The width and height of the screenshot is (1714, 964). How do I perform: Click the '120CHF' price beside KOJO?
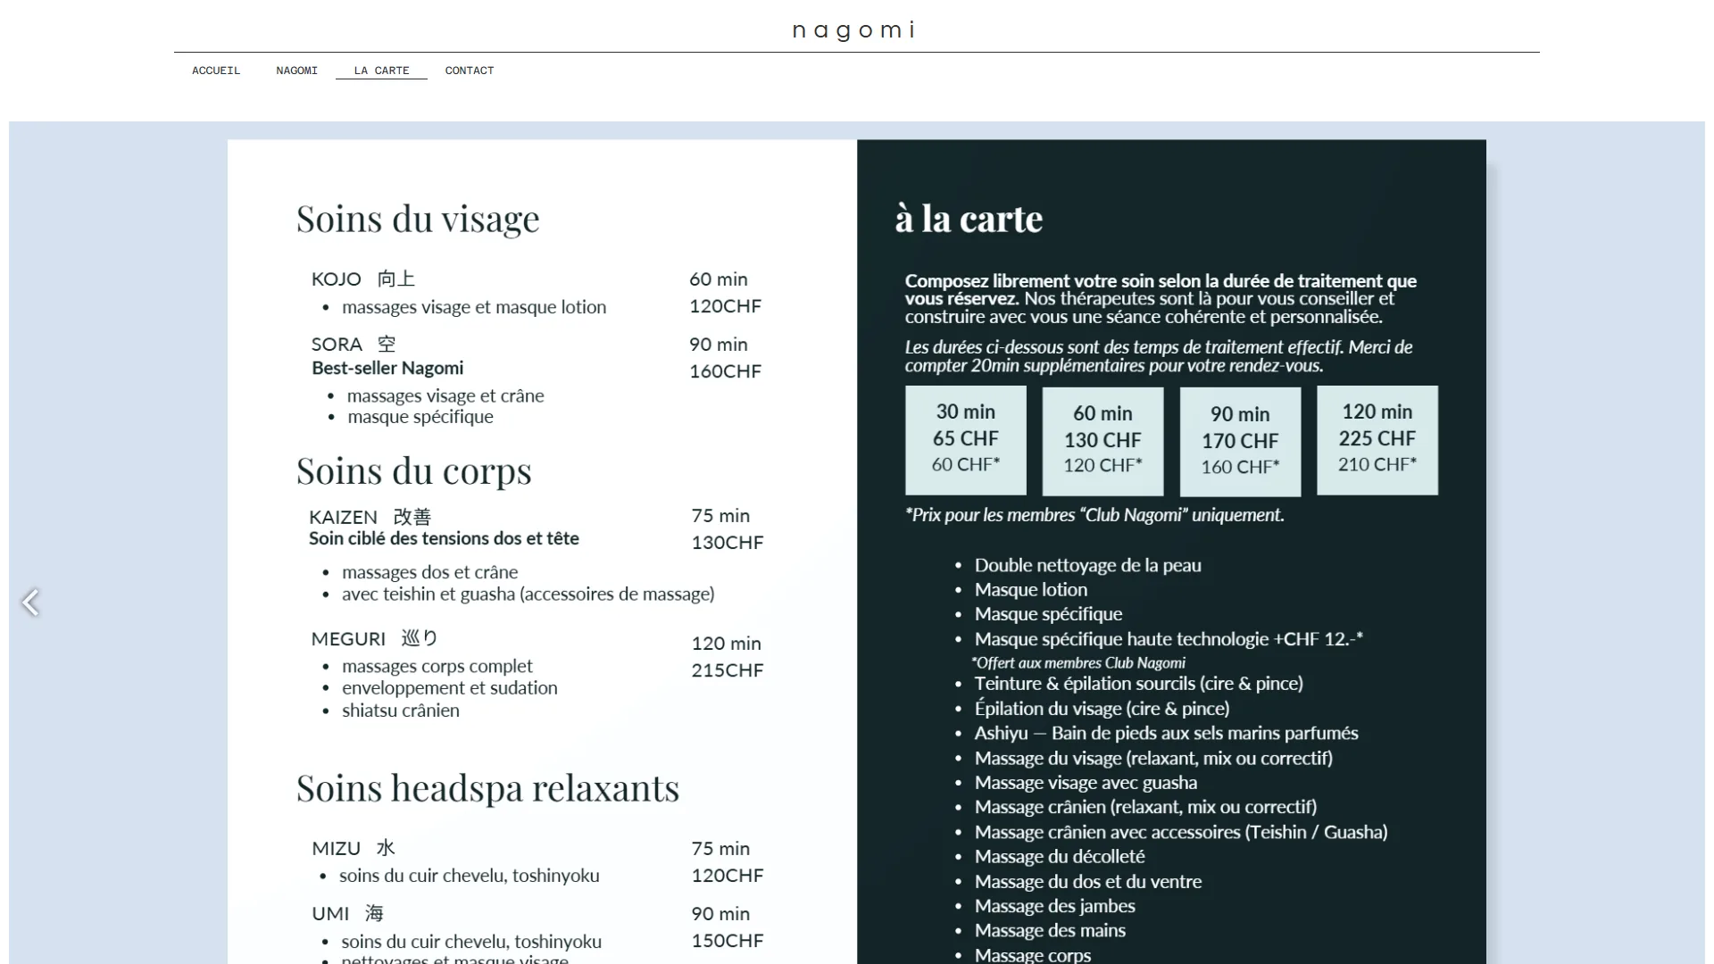[x=725, y=306]
